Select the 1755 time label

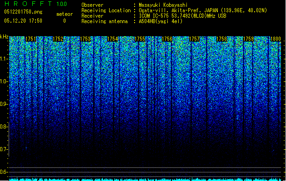pyautogui.click(x=140, y=39)
